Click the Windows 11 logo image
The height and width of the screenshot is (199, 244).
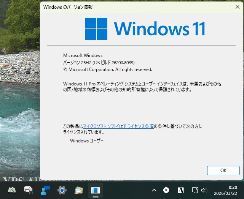tap(145, 29)
